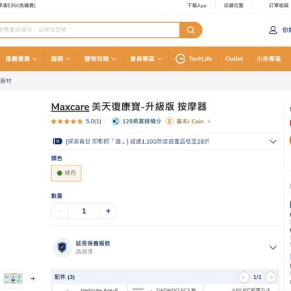
Task: Click the travel promotion text link
Action: pos(137,141)
